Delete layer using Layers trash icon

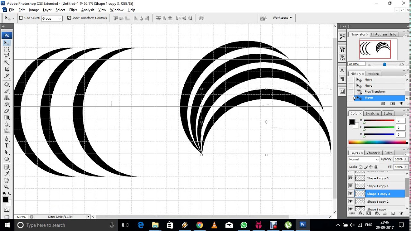(401, 213)
